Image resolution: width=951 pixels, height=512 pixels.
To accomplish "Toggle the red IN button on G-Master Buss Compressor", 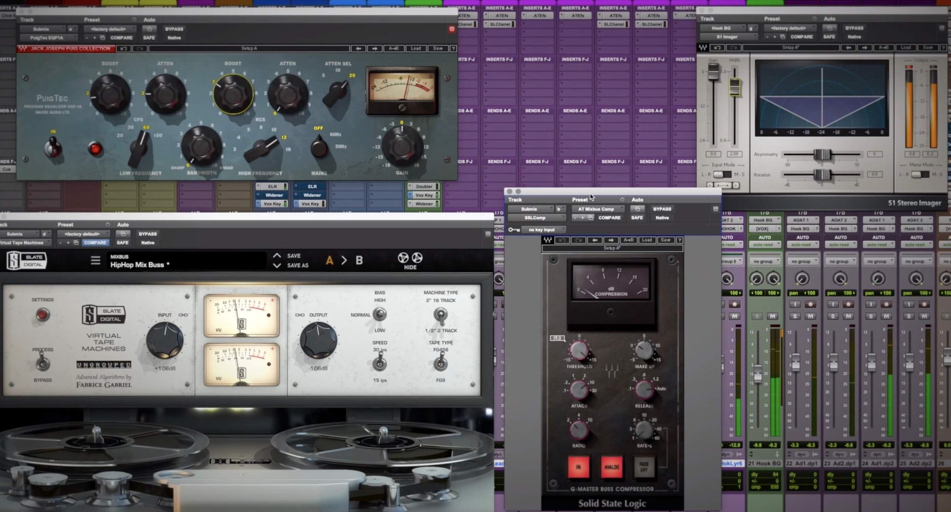I will coord(579,467).
